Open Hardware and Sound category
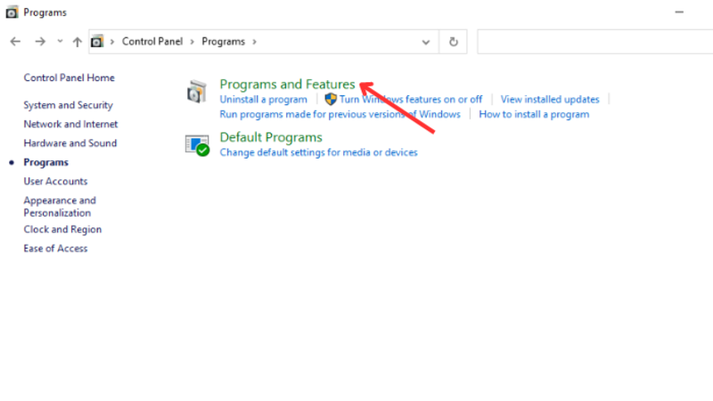The height and width of the screenshot is (401, 713). pyautogui.click(x=70, y=143)
